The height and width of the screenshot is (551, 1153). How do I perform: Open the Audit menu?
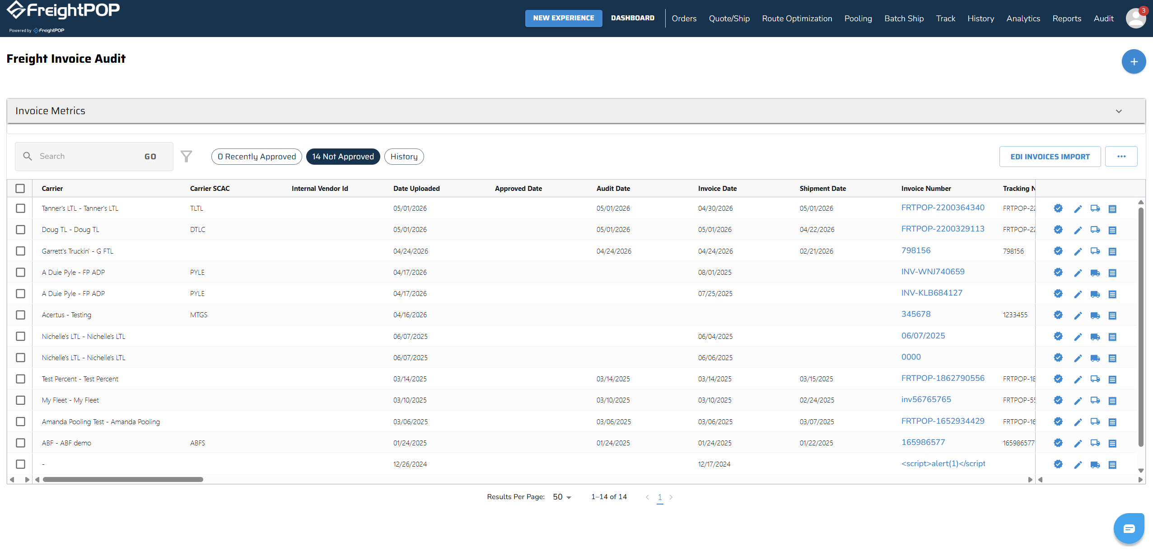[1103, 19]
